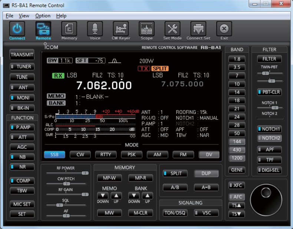Select AM mode
Image resolution: width=293 pixels, height=229 pixels.
(157, 155)
